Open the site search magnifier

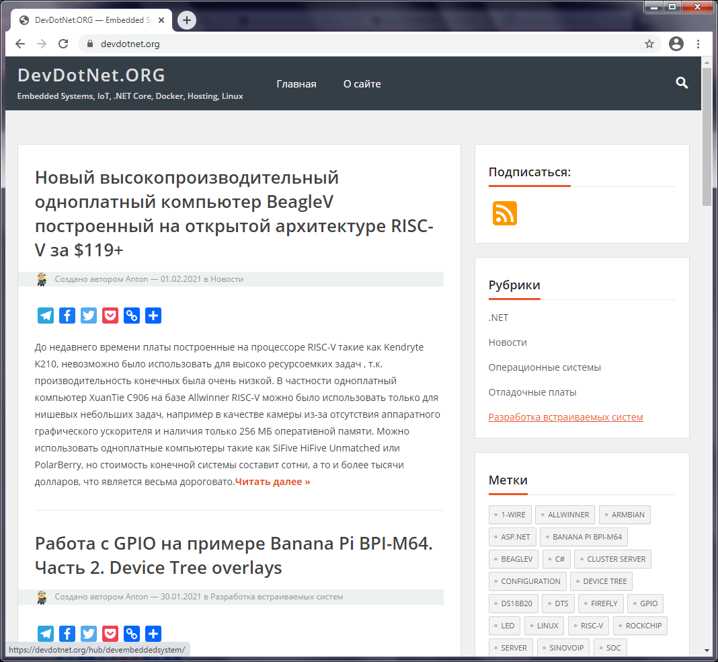682,83
